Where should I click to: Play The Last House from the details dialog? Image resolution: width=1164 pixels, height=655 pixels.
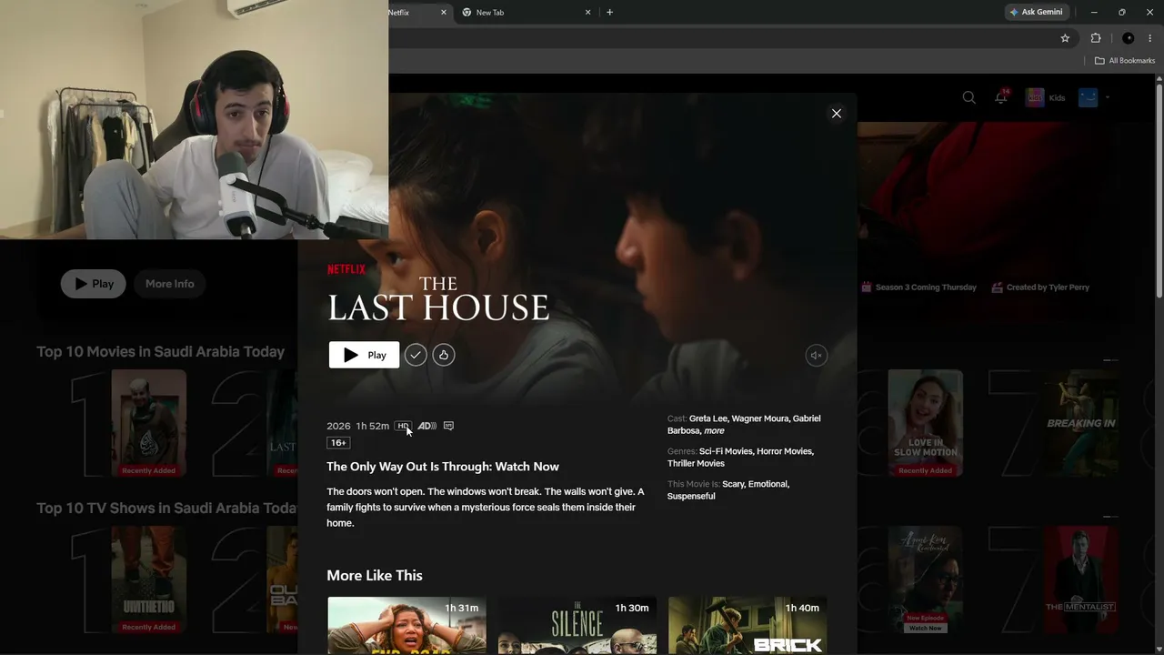tap(364, 355)
